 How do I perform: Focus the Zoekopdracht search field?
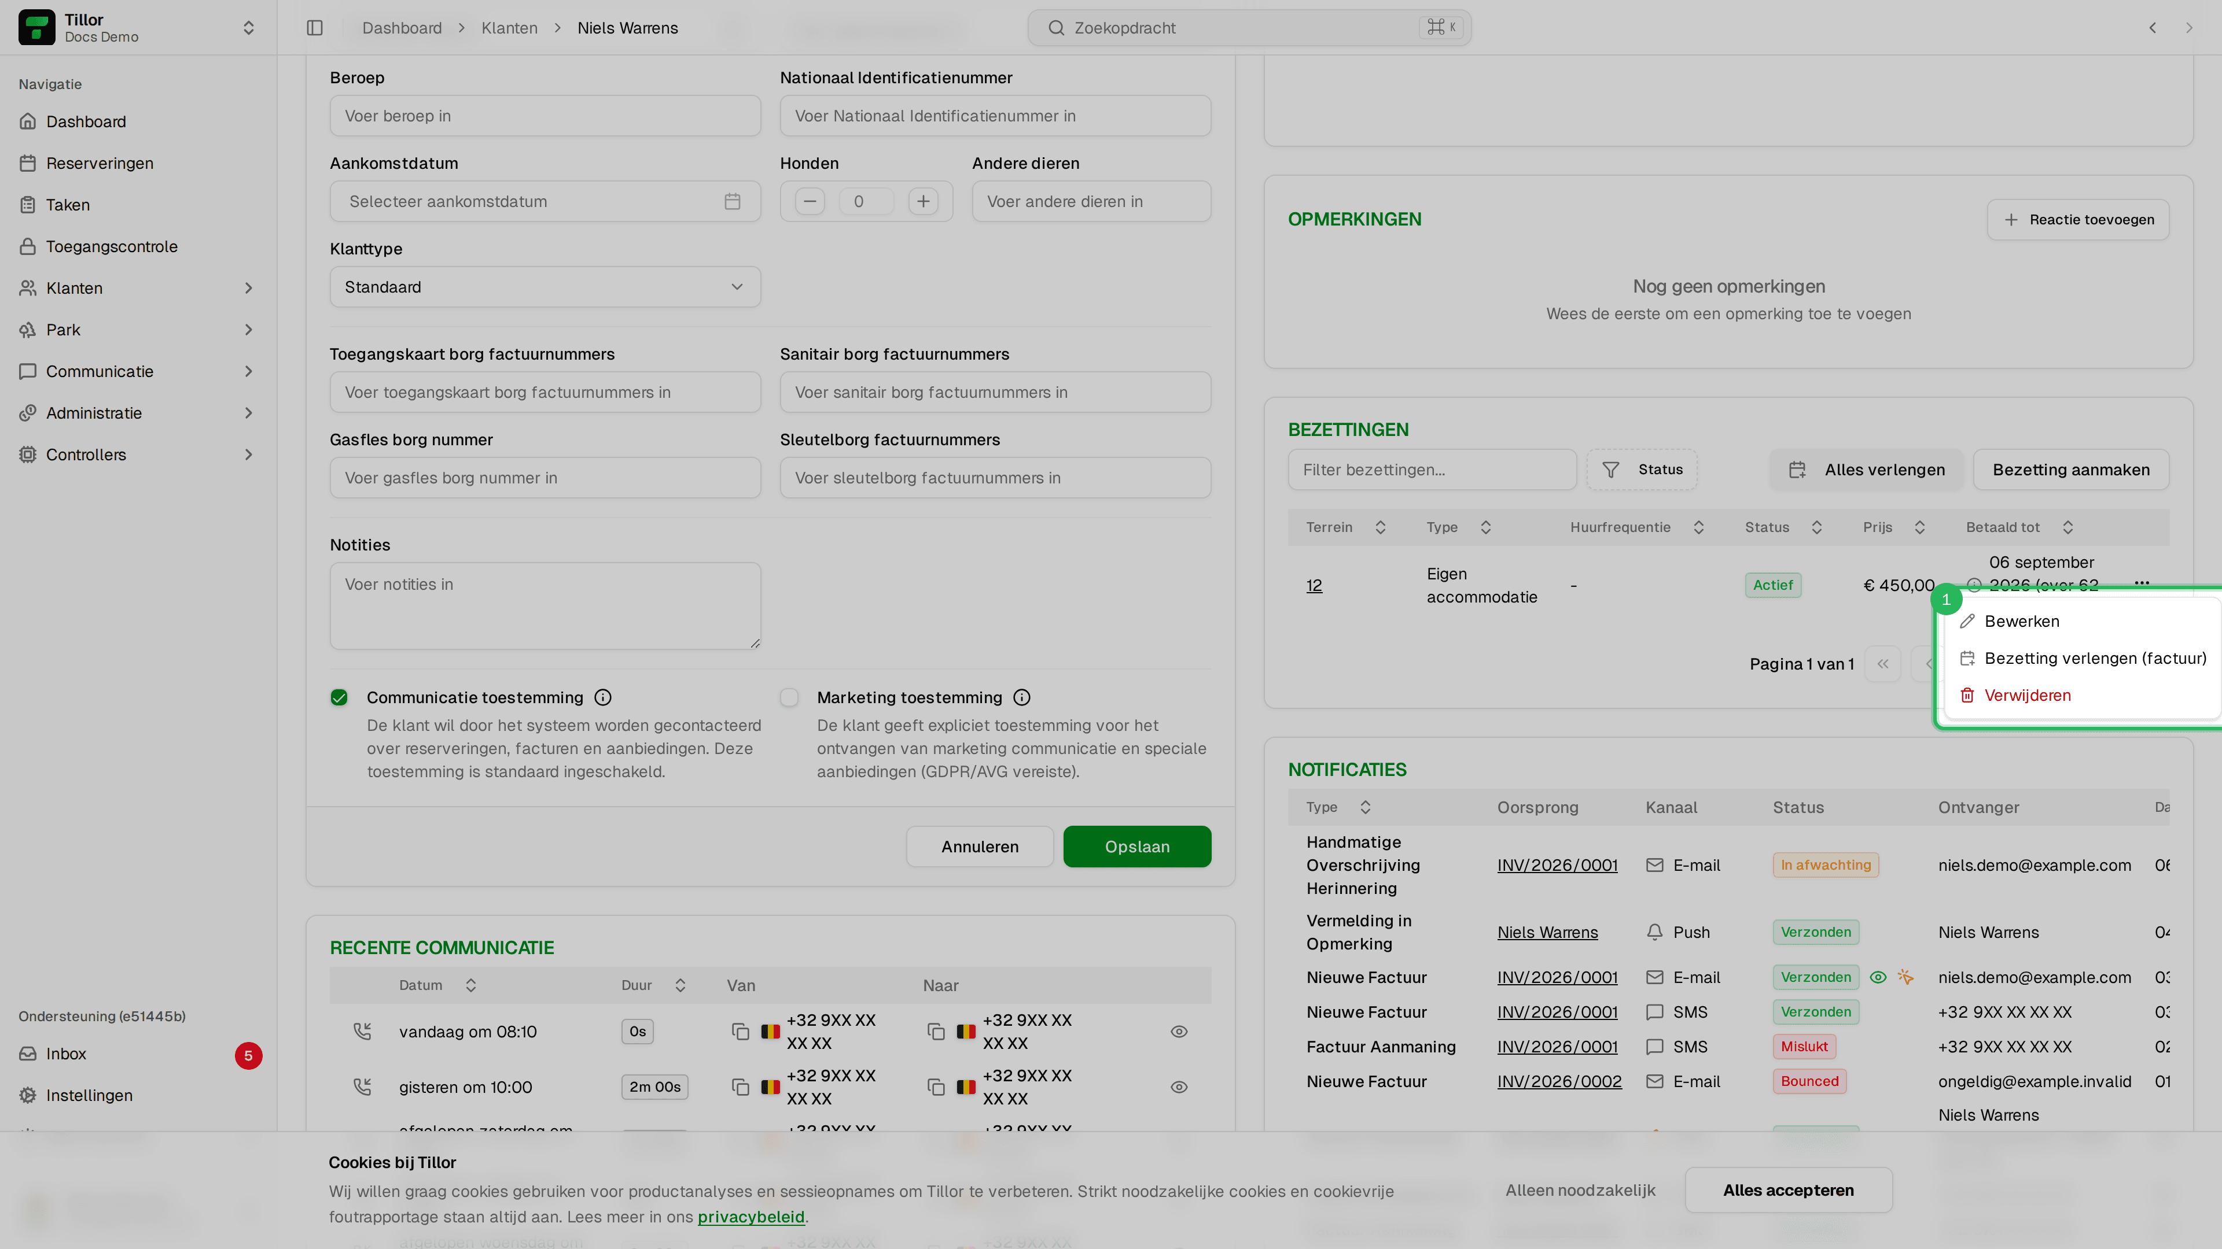[1249, 28]
